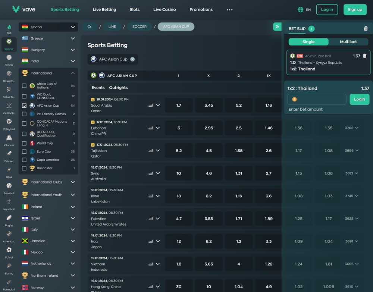Open more menu with three dots
This screenshot has height=292, width=373.
(229, 10)
